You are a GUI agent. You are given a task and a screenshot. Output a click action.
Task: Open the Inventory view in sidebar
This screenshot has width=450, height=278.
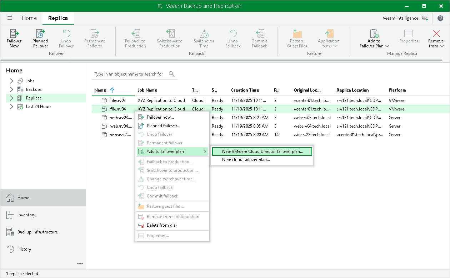click(x=26, y=215)
